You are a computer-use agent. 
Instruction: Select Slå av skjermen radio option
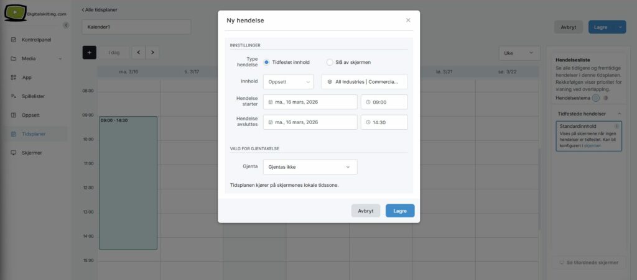[330, 63]
